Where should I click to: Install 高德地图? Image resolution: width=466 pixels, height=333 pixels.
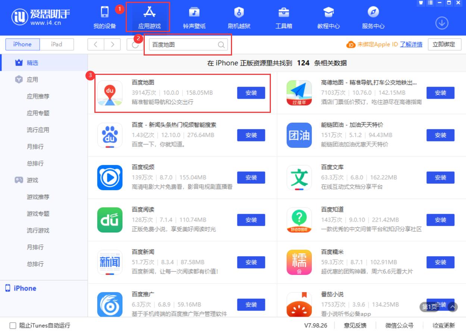(440, 93)
